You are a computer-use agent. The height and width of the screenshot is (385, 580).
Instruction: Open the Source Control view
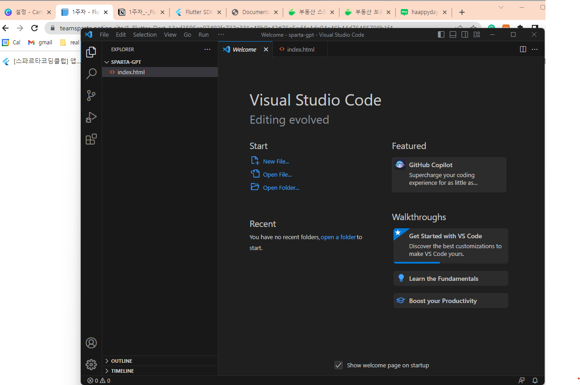coord(91,96)
